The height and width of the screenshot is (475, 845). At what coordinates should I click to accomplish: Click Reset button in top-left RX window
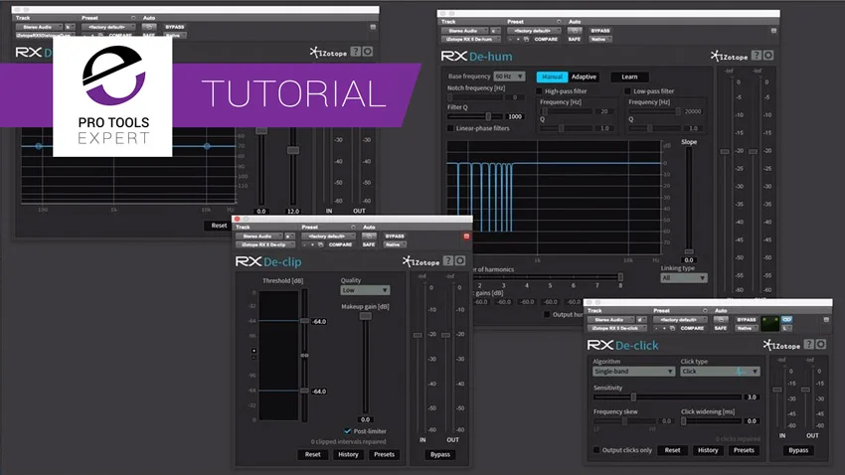pyautogui.click(x=219, y=226)
